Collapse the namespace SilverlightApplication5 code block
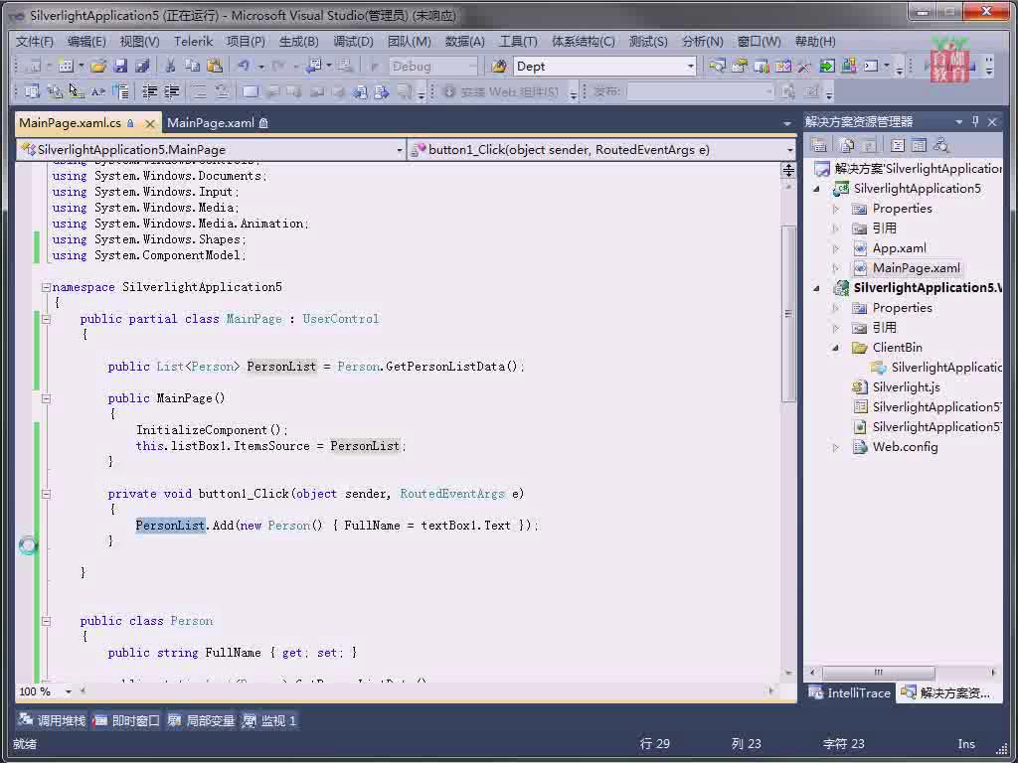The height and width of the screenshot is (763, 1018). (46, 287)
